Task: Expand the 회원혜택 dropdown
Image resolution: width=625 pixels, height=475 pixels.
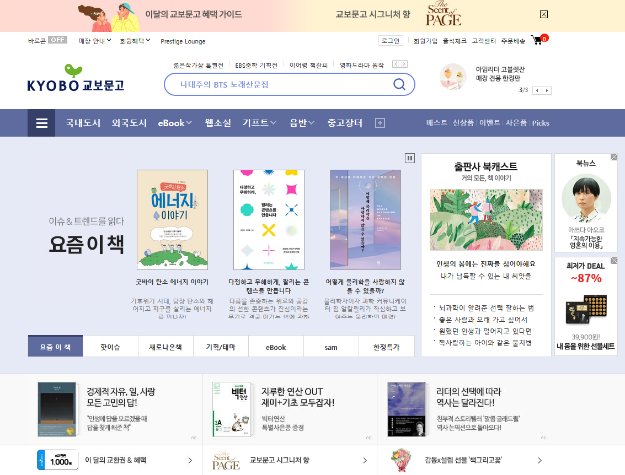Action: pyautogui.click(x=135, y=41)
